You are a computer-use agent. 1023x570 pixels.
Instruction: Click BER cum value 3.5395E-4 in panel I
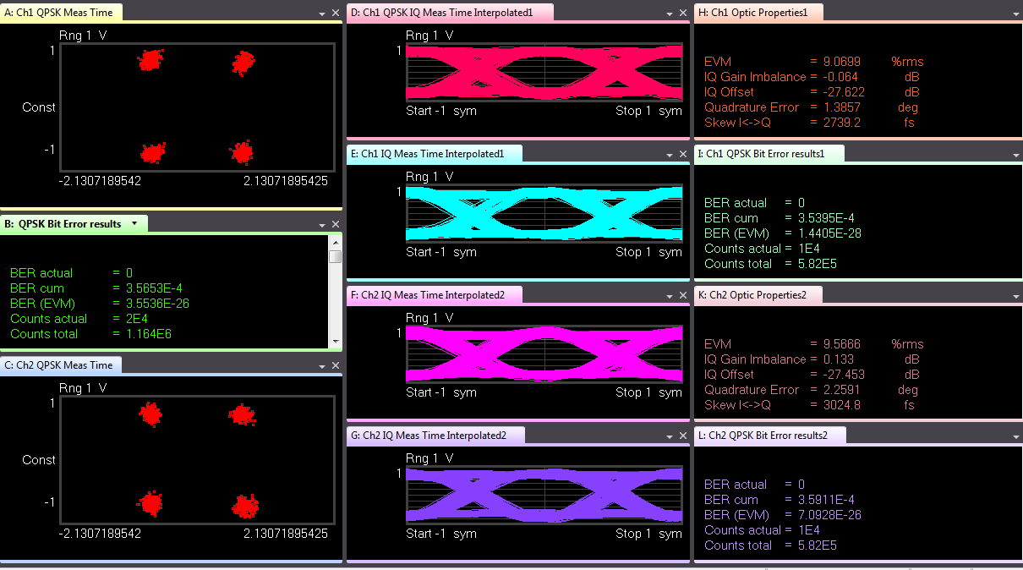(826, 218)
